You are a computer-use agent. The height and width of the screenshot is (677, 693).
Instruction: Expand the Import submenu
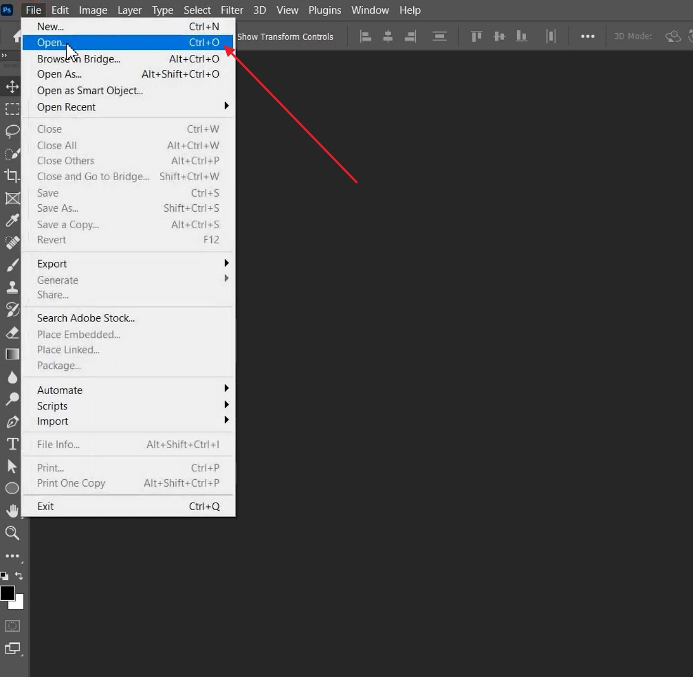[52, 421]
